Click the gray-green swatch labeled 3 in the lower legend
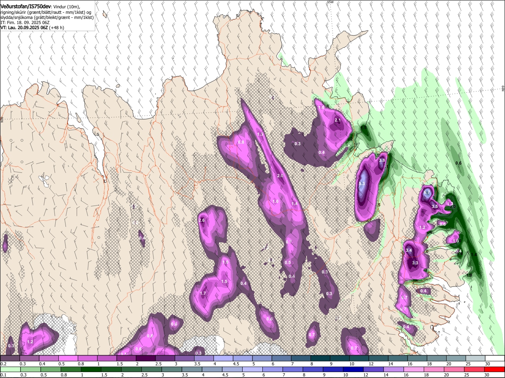This screenshot has height=378, width=505. point(172,370)
